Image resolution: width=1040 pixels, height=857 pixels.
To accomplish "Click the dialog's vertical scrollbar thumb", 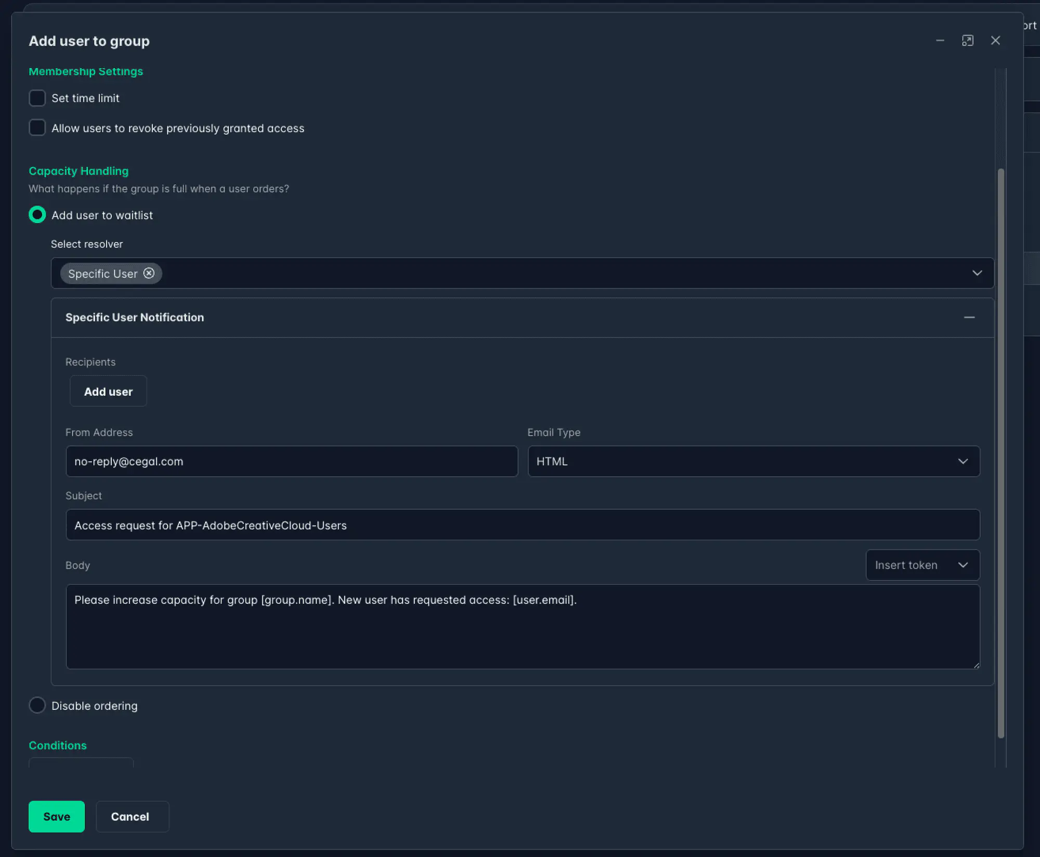I will tap(1000, 452).
